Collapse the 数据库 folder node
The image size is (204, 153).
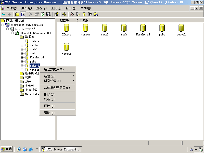click(x=17, y=37)
